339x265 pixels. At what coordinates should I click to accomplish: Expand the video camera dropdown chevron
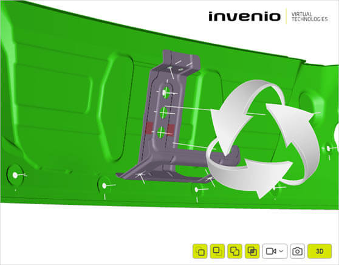click(x=281, y=251)
